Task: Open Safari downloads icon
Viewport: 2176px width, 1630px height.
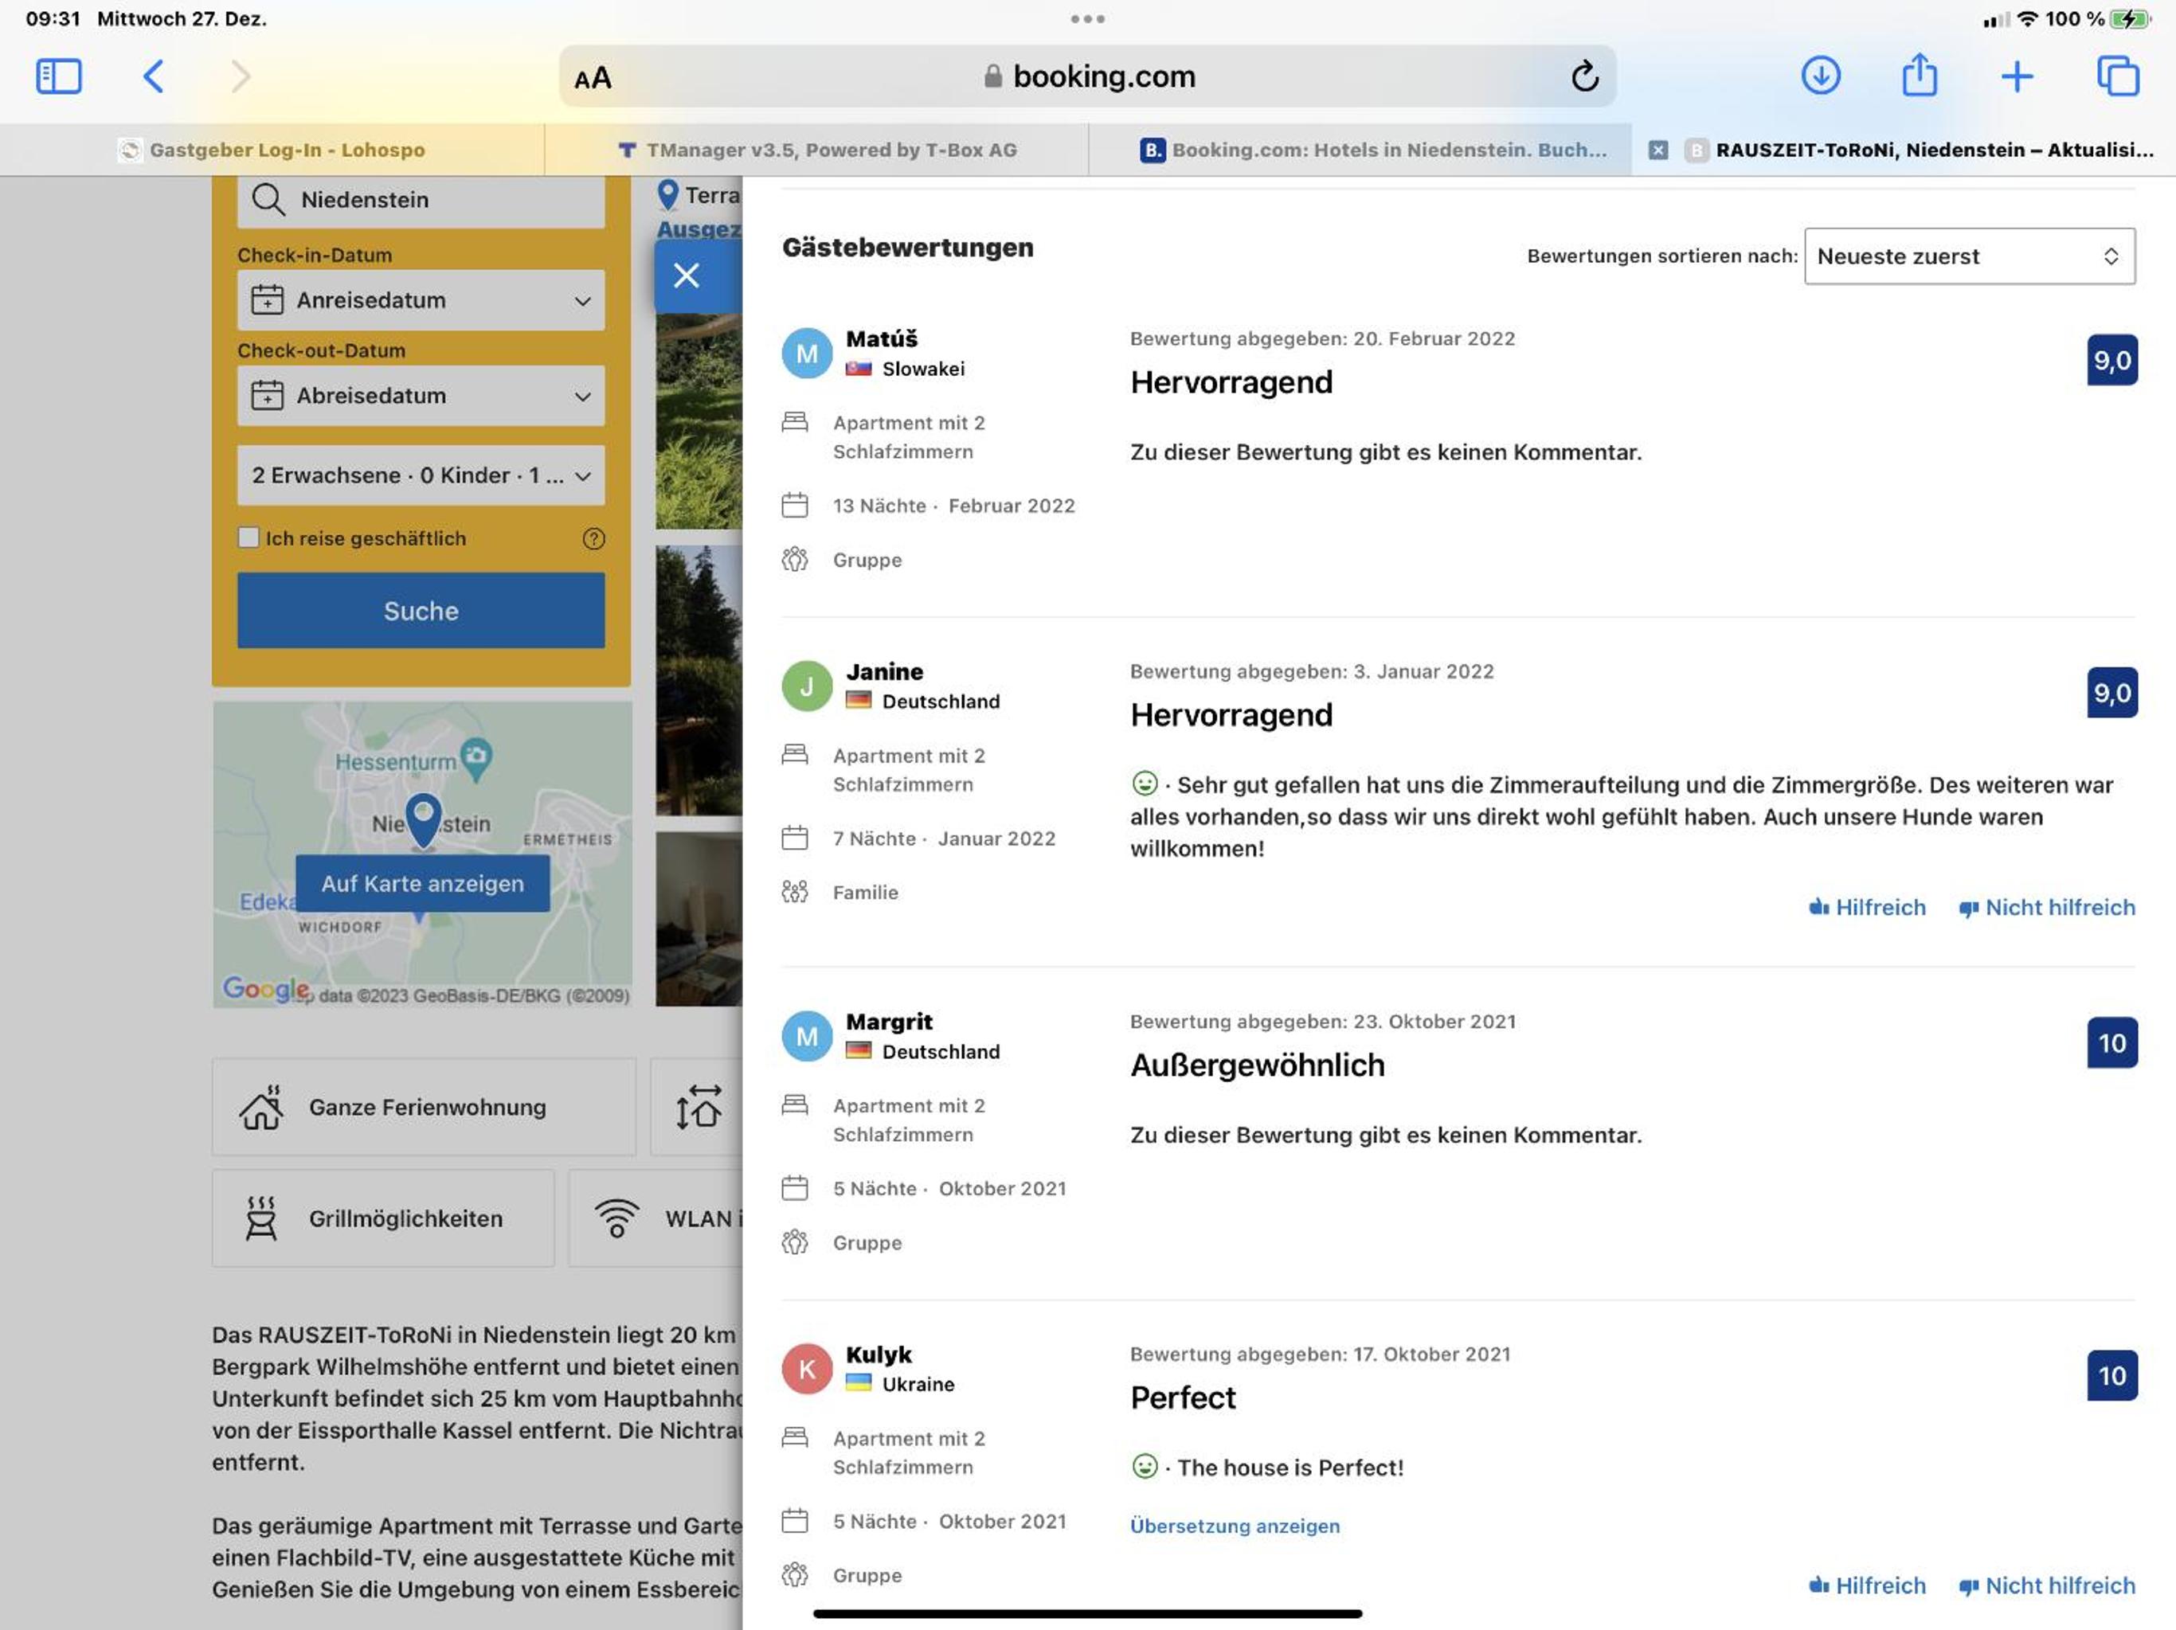Action: [1820, 76]
